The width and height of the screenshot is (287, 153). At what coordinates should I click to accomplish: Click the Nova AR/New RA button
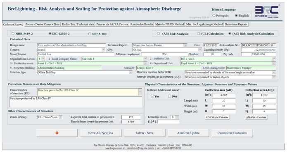click(x=101, y=133)
